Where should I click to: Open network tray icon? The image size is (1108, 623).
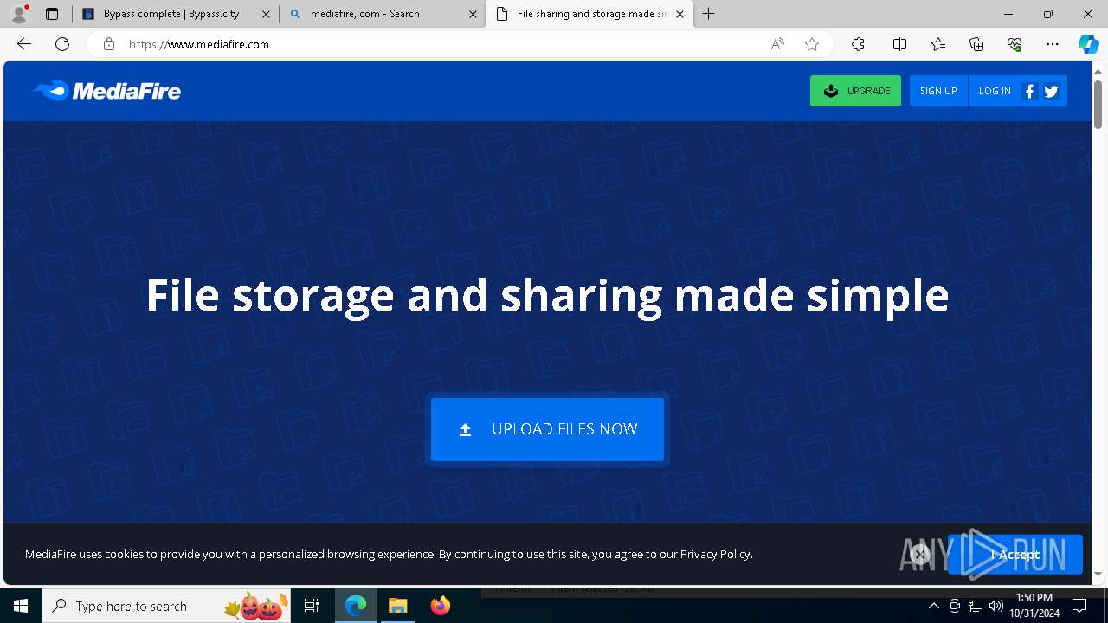pos(976,606)
